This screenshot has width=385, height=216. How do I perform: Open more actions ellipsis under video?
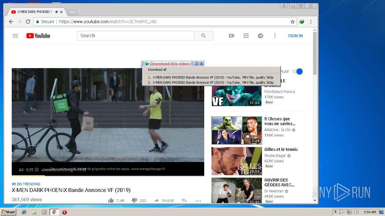click(x=198, y=201)
